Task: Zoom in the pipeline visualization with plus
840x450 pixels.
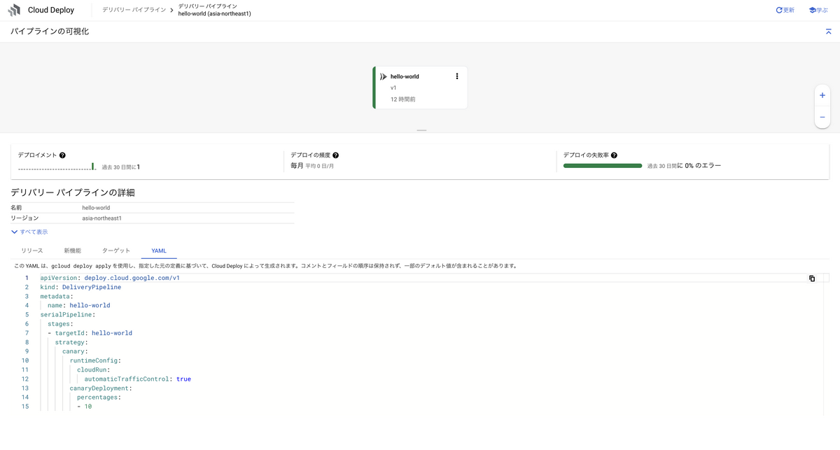Action: (x=822, y=95)
